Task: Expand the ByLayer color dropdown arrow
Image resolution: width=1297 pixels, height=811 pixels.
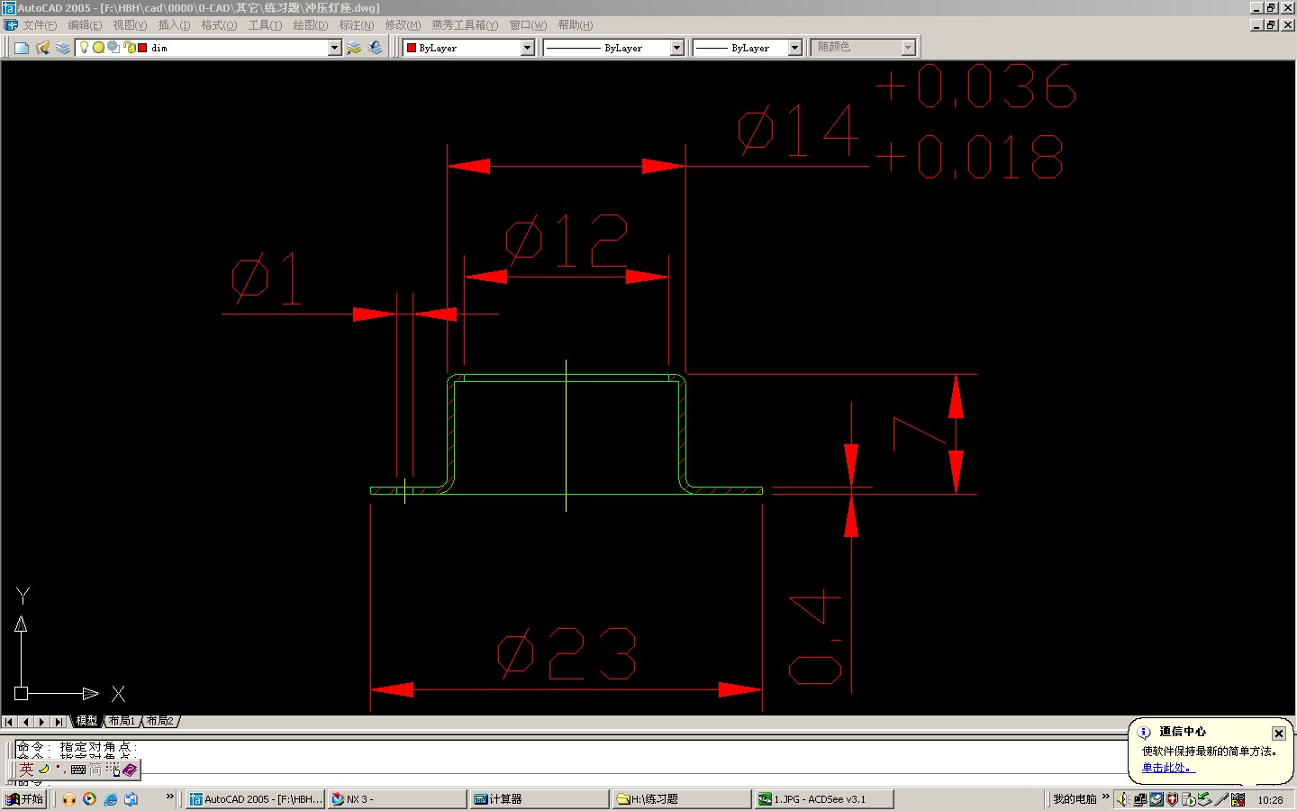Action: click(528, 48)
